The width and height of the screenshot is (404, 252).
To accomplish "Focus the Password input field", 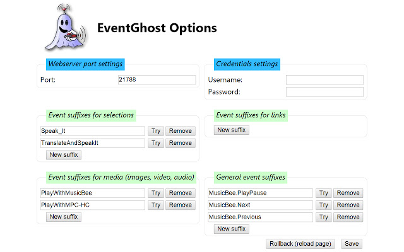I will pyautogui.click(x=324, y=92).
